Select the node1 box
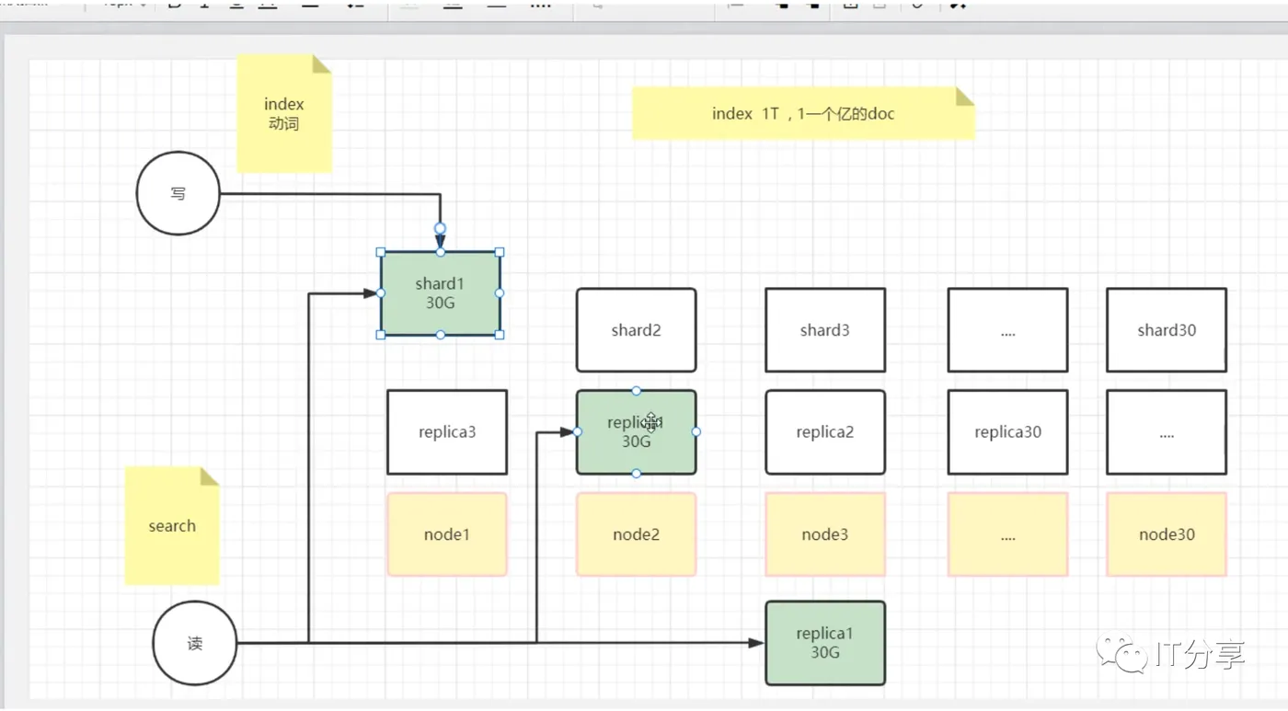This screenshot has width=1288, height=711. pos(447,534)
